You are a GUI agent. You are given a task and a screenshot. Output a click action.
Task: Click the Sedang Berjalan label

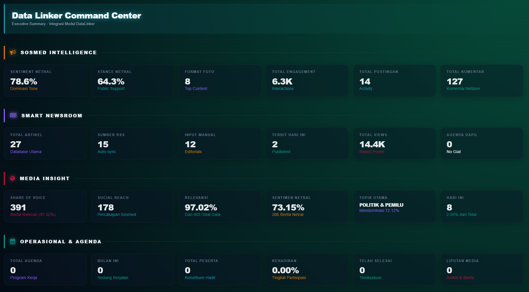(x=113, y=278)
